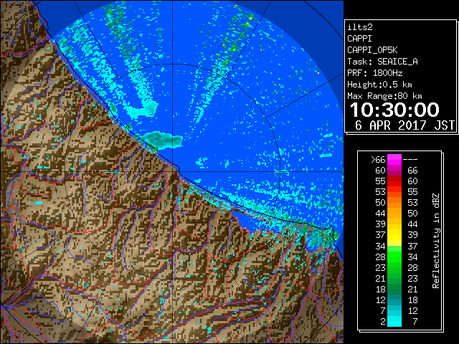Image resolution: width=459 pixels, height=344 pixels.
Task: Click the large cyan echo blob near coastline
Action: click(164, 140)
